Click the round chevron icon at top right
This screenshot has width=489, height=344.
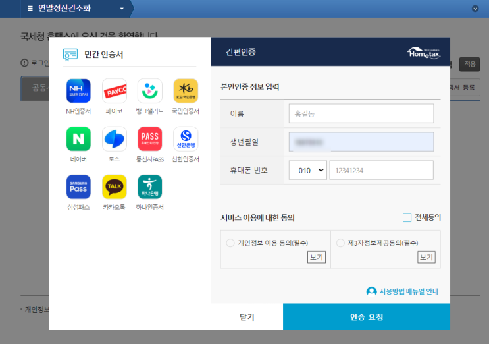[x=475, y=9]
